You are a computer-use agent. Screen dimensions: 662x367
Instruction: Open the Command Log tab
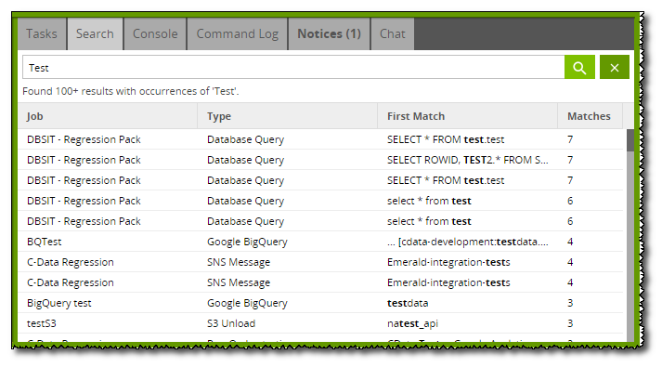(x=238, y=33)
